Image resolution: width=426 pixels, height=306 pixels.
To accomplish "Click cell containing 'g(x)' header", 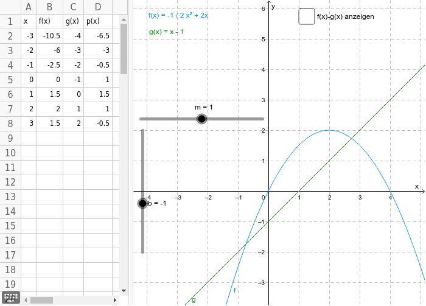I will (x=74, y=21).
